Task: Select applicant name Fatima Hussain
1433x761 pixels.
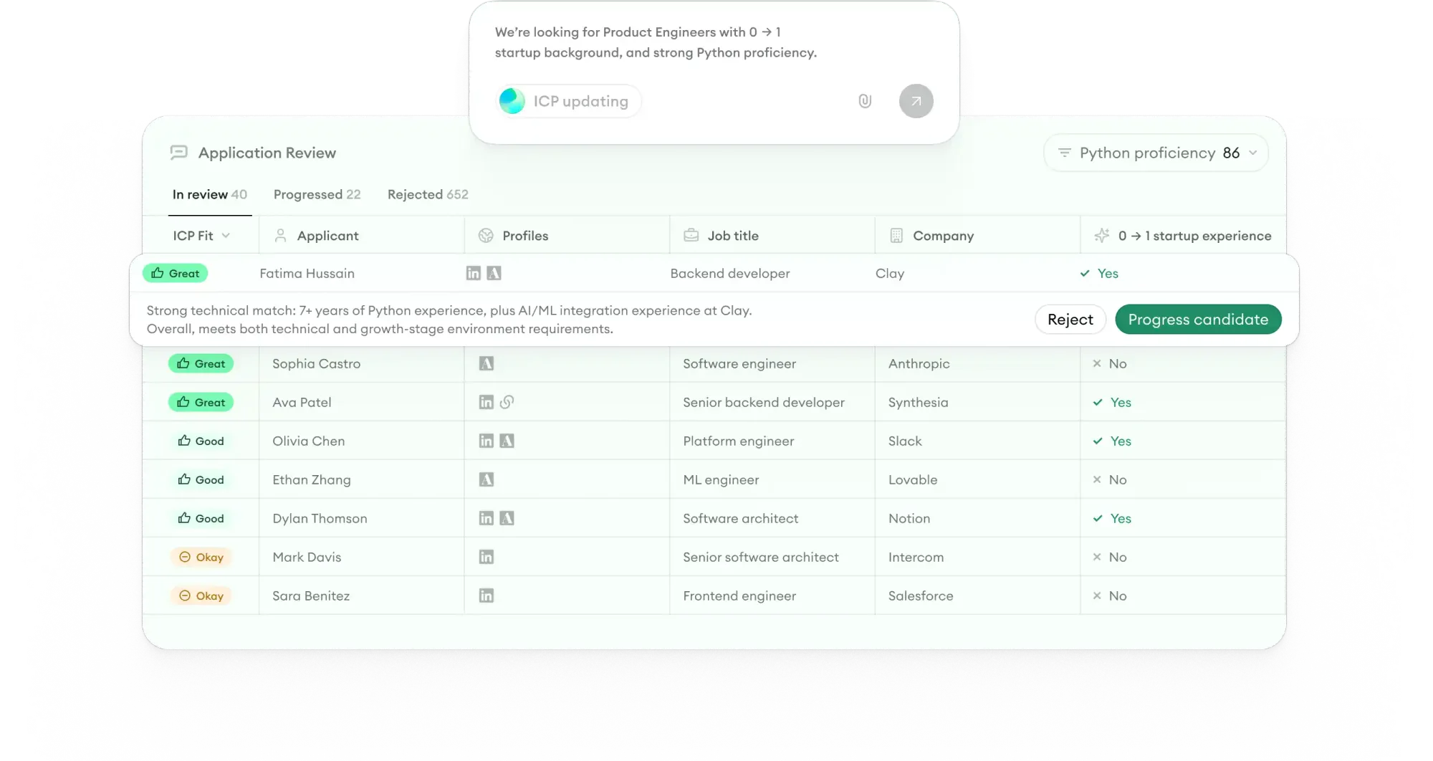Action: pyautogui.click(x=307, y=273)
